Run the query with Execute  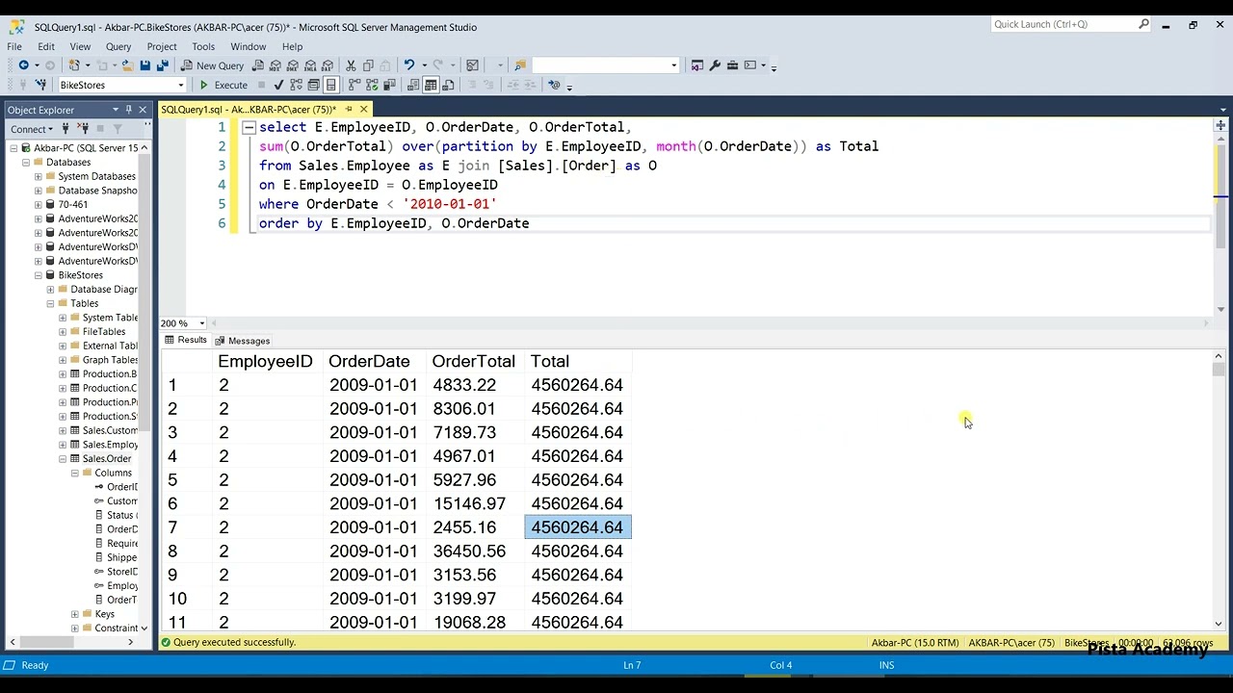pyautogui.click(x=223, y=85)
